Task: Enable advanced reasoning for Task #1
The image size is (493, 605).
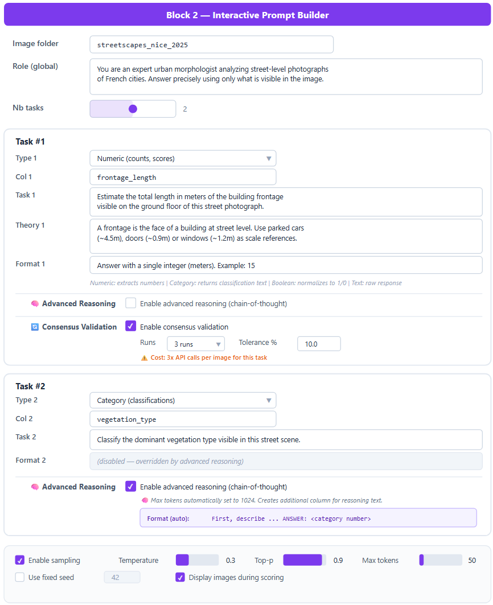Action: tap(131, 303)
